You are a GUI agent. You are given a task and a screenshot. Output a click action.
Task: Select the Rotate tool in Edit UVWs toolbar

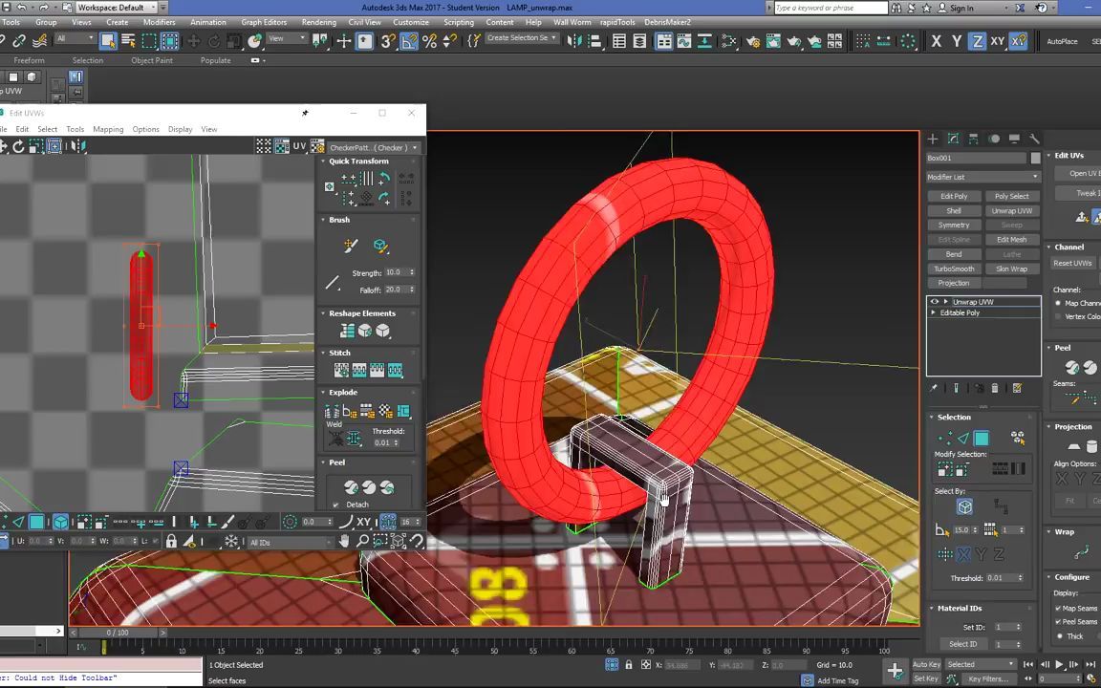point(18,146)
